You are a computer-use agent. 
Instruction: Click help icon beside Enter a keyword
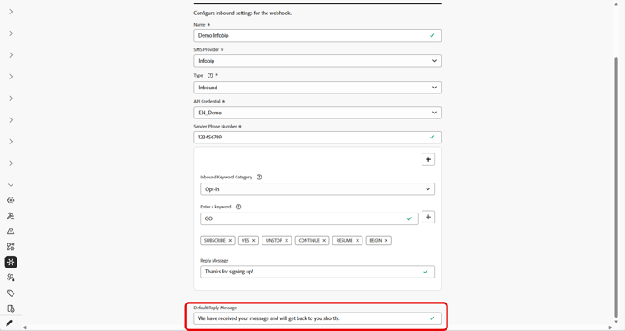point(238,207)
